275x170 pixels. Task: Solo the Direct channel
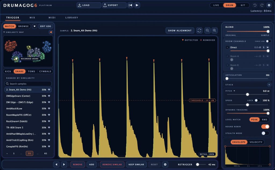coord(264,47)
